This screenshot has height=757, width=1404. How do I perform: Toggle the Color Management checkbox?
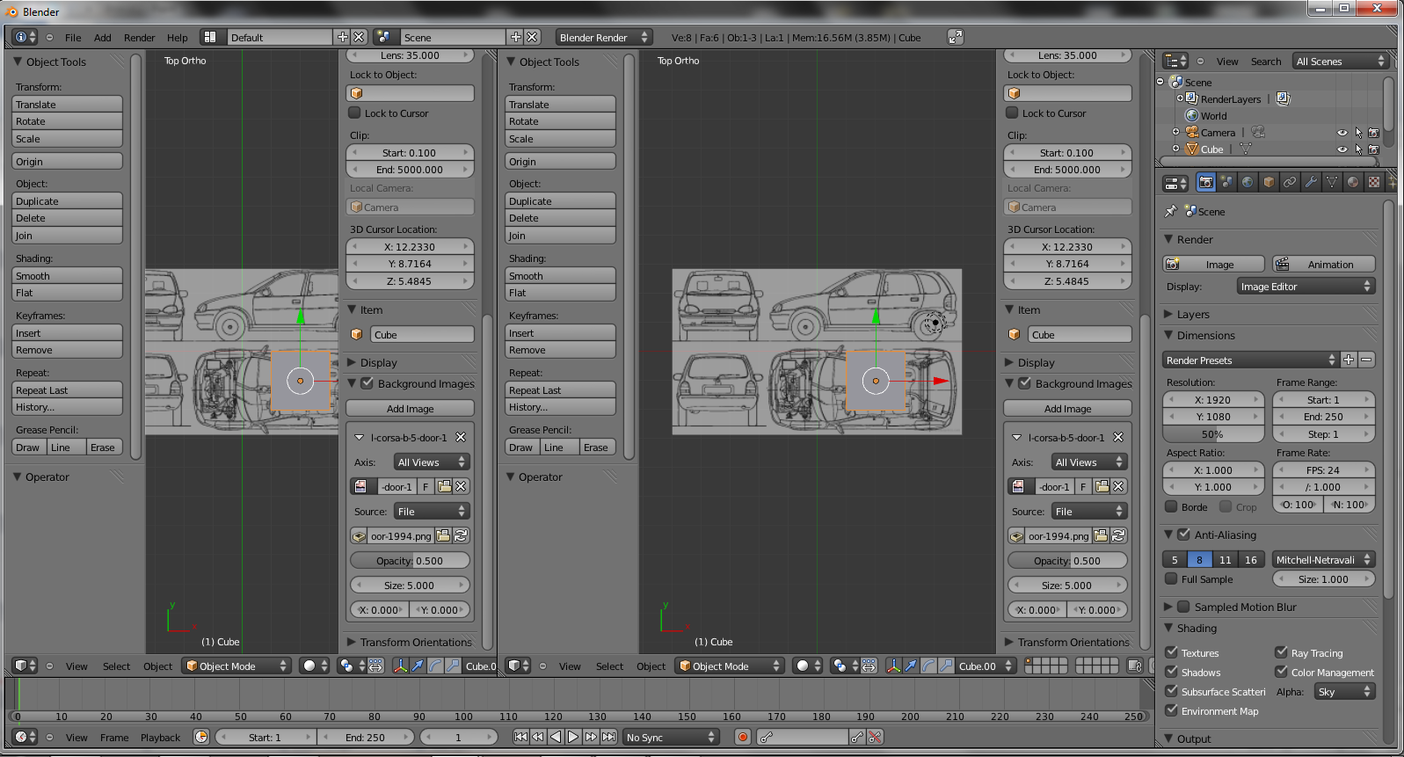coord(1281,672)
